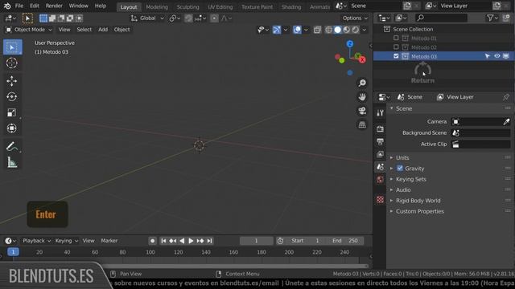Select the Transform tool
This screenshot has height=289, width=515.
click(12, 128)
